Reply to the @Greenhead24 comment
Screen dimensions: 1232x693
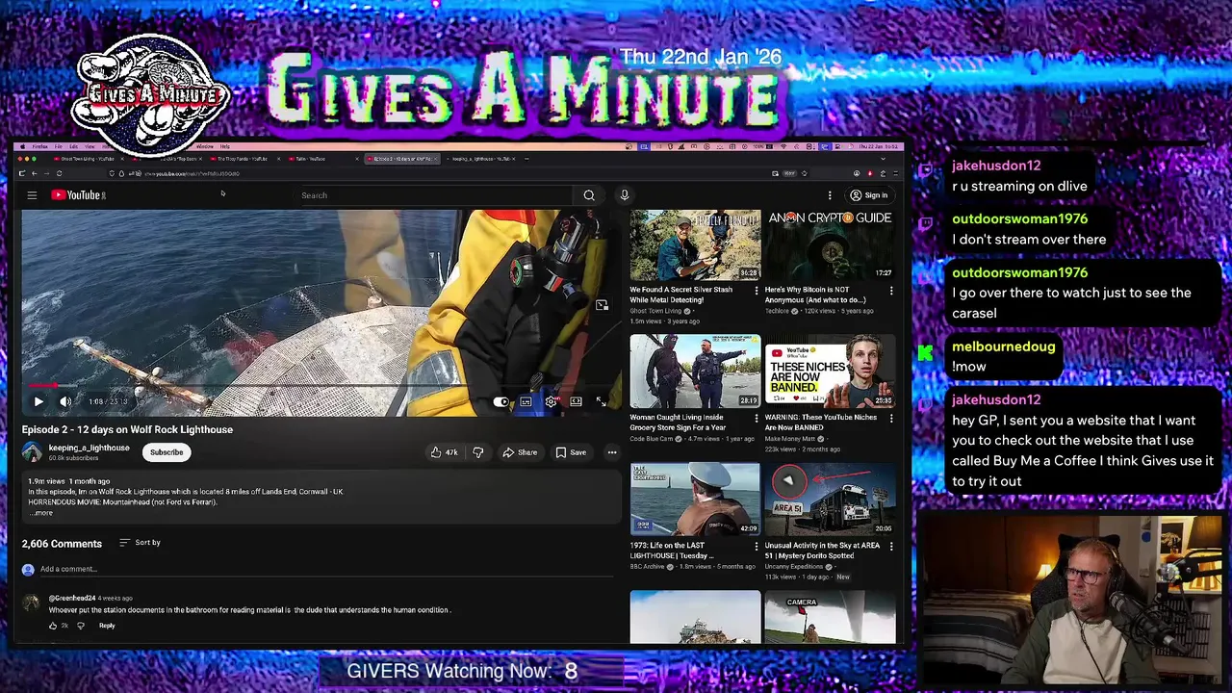point(107,626)
